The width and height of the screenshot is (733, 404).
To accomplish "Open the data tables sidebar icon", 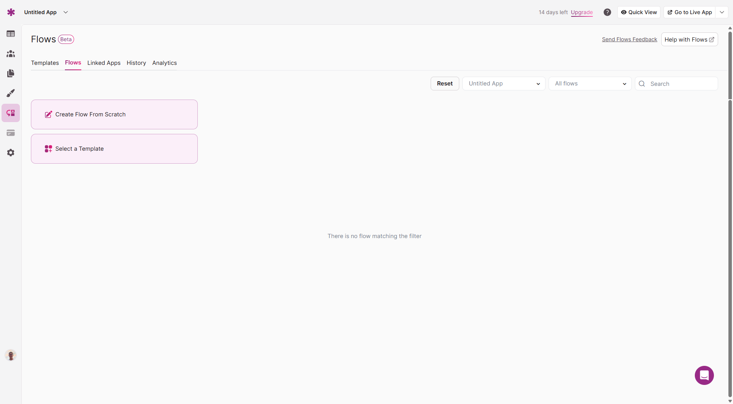I will point(11,34).
